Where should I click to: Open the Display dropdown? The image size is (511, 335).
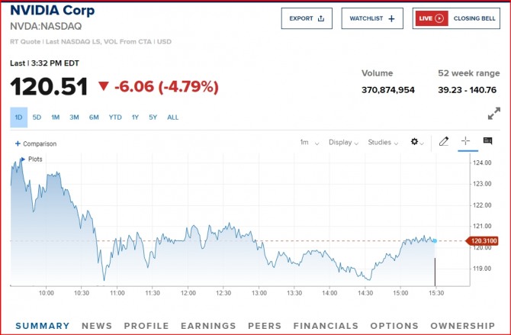[x=343, y=142]
